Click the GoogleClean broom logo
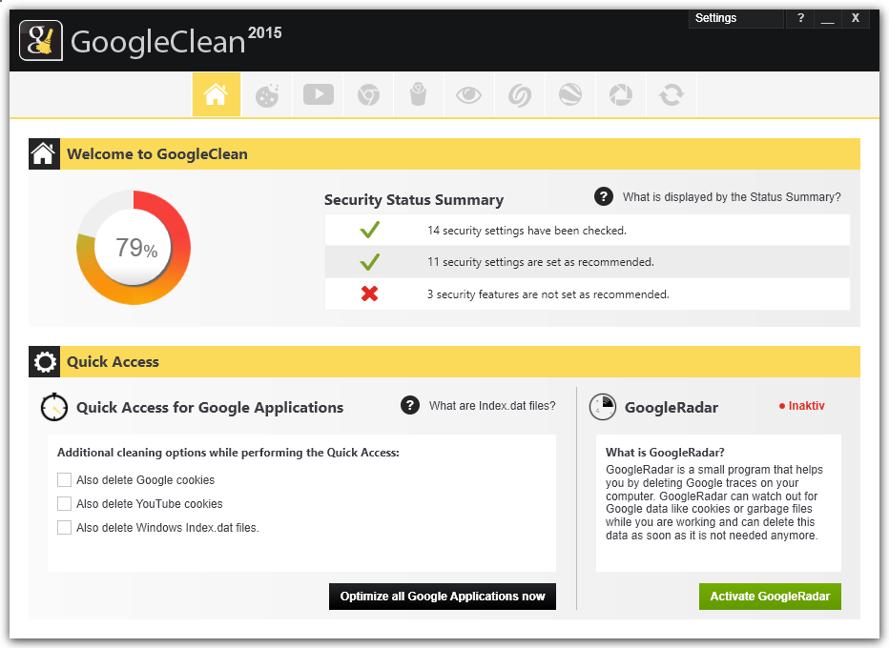The image size is (889, 648). click(x=41, y=41)
